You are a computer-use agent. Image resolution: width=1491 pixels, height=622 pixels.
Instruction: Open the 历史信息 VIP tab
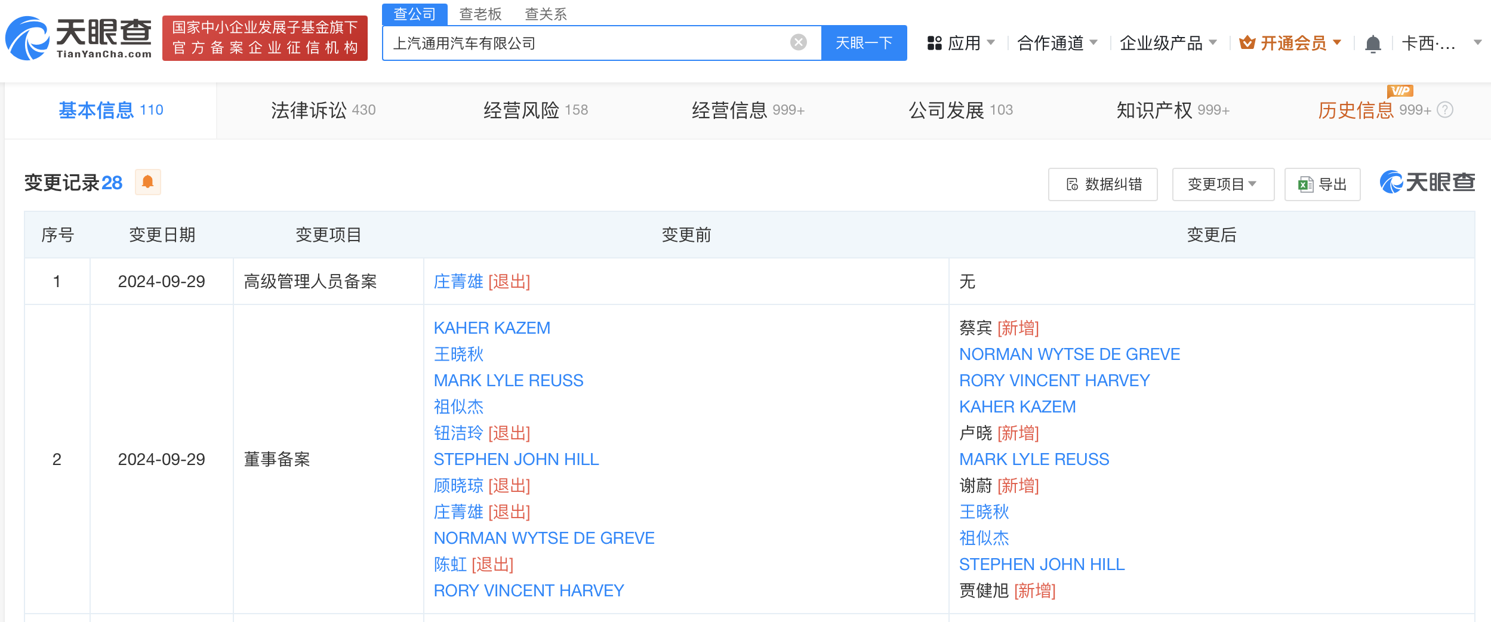[1374, 110]
